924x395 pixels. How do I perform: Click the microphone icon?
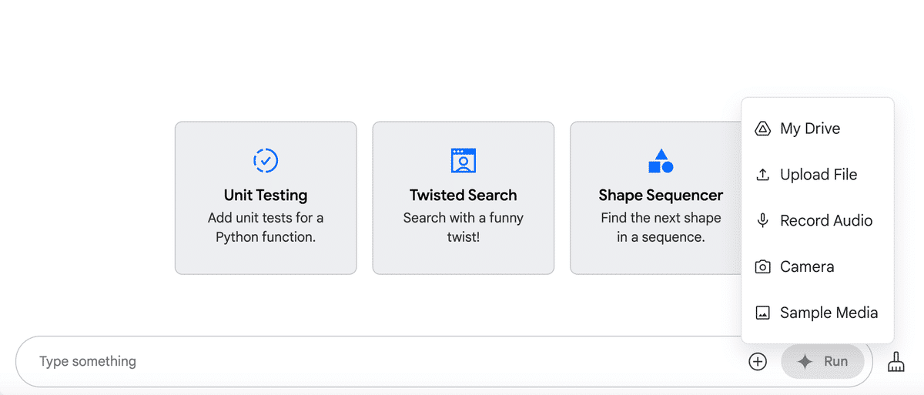(x=762, y=221)
